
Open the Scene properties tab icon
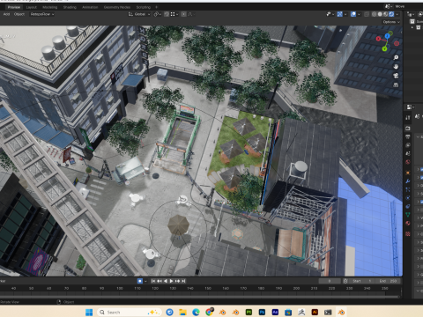(x=408, y=153)
